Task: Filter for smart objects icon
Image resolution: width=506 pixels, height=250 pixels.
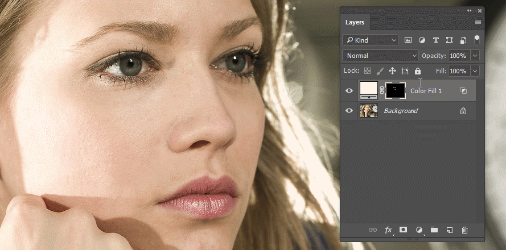Action: (x=463, y=40)
